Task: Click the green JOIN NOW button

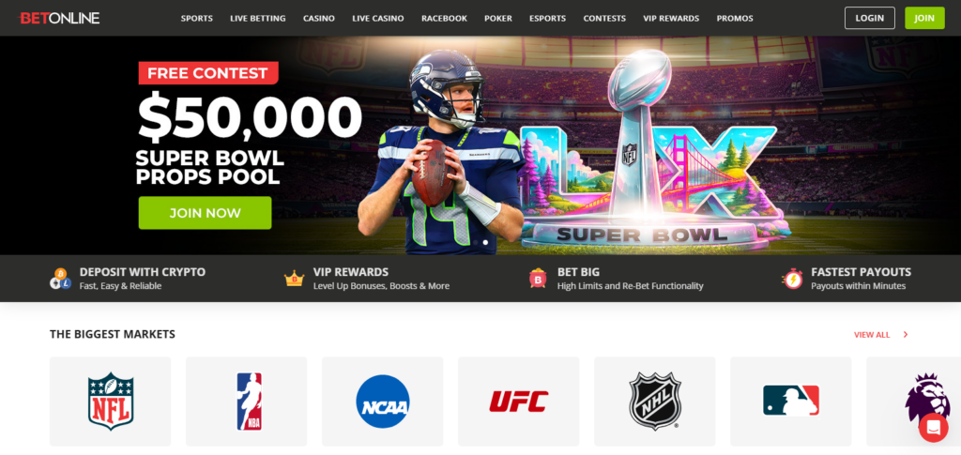Action: pos(205,213)
